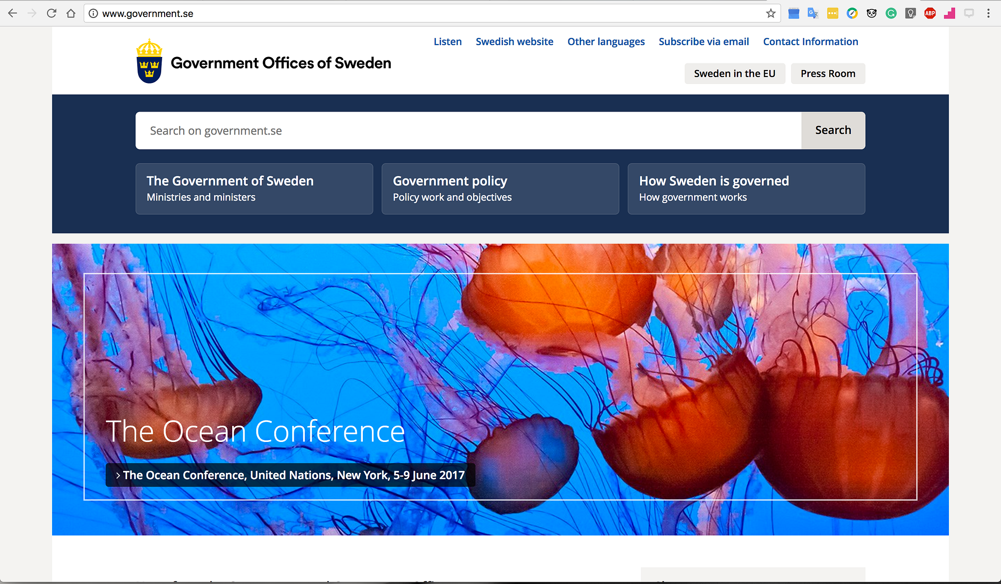Screen dimensions: 1001x584
Task: Click the Press Room button
Action: (x=828, y=73)
